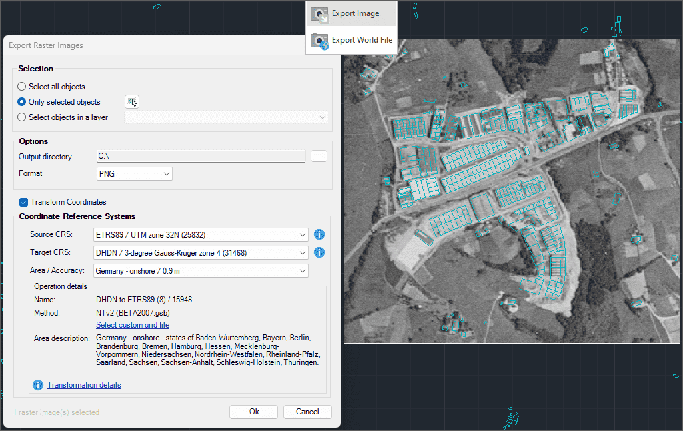Click the Target CRS info icon
683x431 pixels.
click(319, 252)
